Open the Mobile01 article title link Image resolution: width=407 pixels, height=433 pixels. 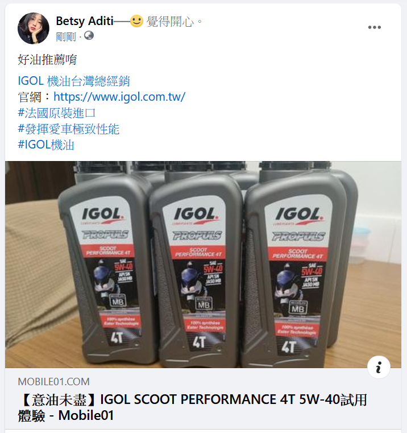point(192,407)
